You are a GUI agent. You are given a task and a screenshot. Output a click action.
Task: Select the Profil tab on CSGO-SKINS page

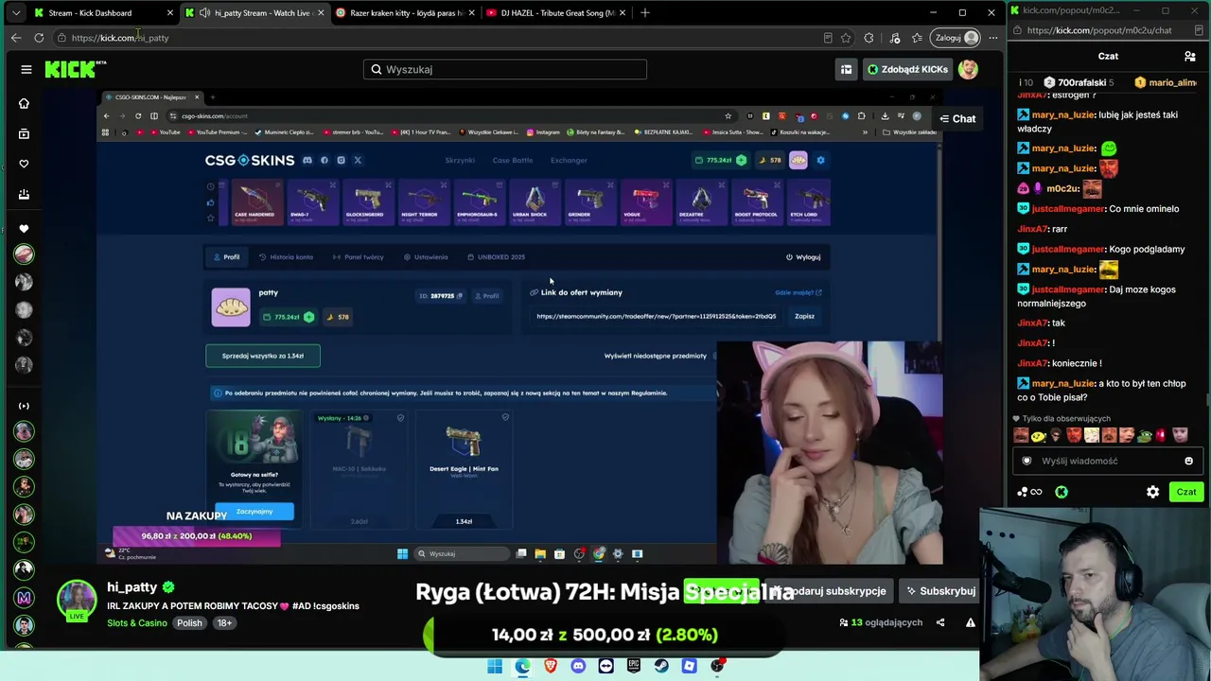click(226, 257)
